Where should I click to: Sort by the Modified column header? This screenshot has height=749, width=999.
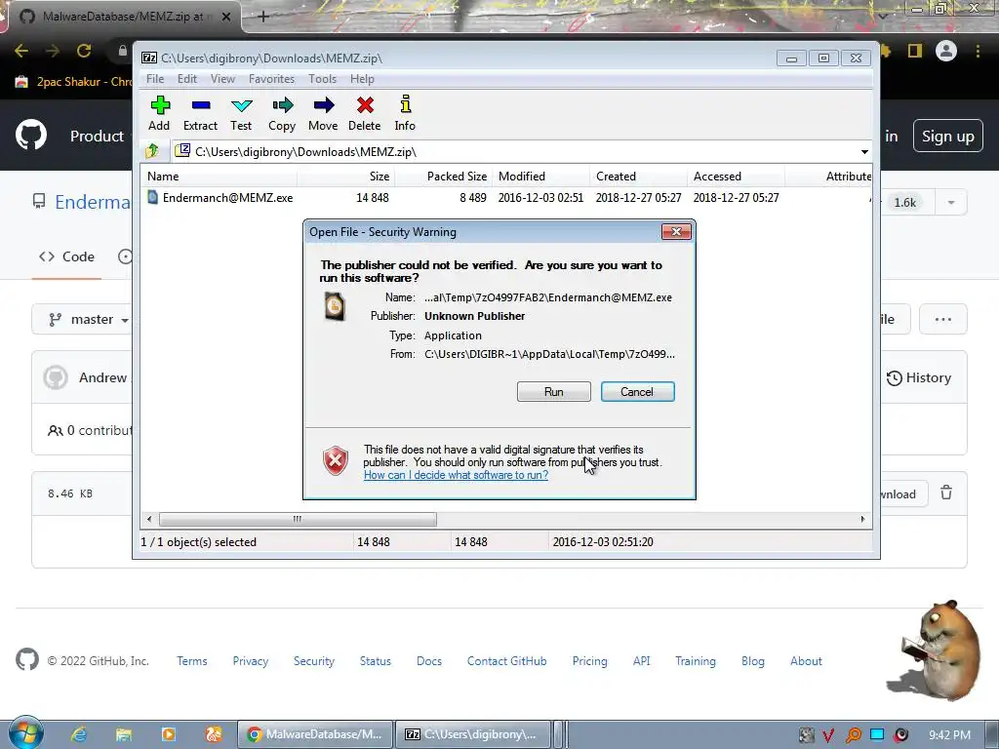tap(540, 177)
